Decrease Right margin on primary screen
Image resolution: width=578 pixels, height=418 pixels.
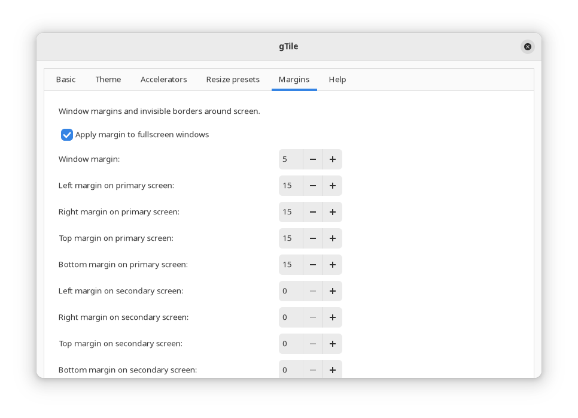point(312,212)
